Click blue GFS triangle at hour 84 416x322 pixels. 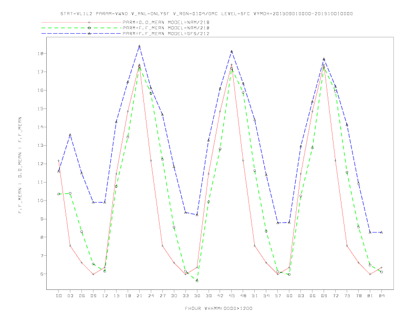pos(381,233)
